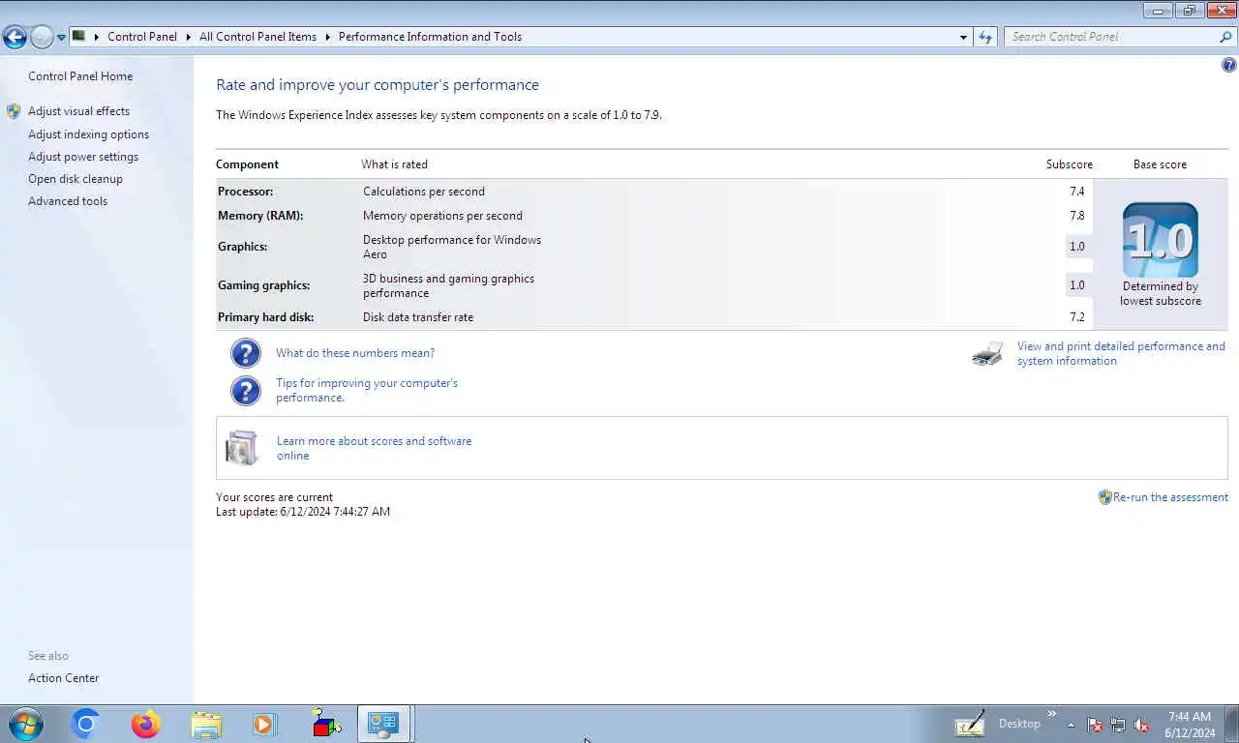Open View and print detailed performance information

point(1121,353)
